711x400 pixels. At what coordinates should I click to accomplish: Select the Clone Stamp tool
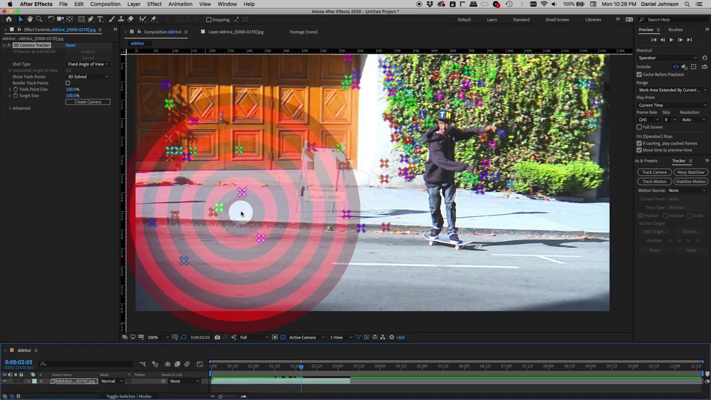click(121, 19)
